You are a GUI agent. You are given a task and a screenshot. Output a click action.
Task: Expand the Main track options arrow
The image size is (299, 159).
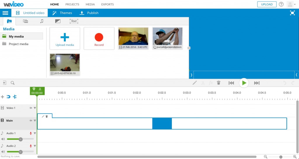coord(35,121)
